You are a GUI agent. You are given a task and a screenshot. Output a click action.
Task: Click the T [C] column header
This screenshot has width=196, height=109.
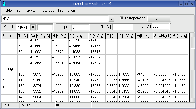[x=24, y=36]
